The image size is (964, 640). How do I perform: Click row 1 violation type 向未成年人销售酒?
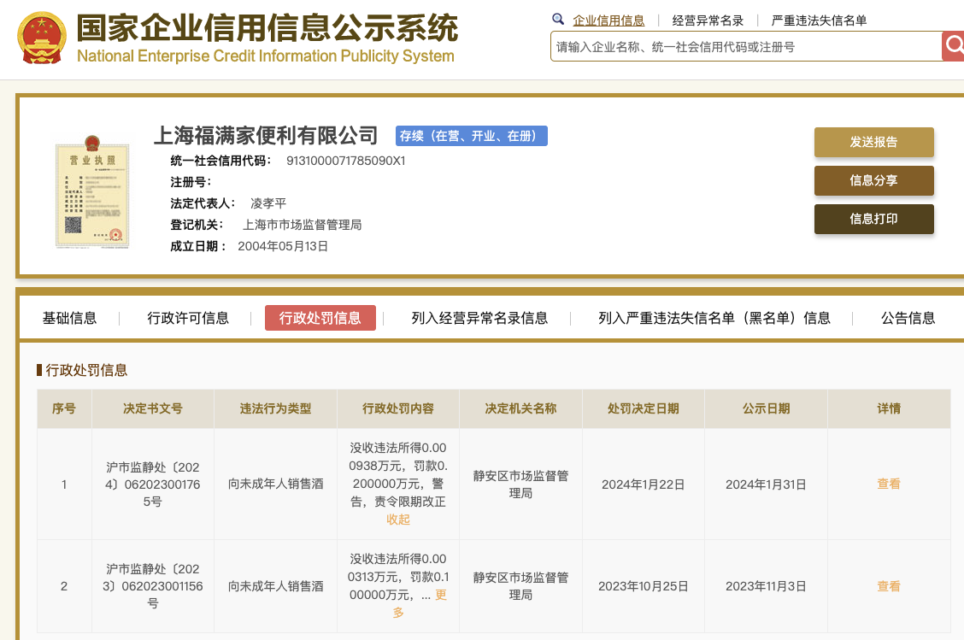(275, 484)
